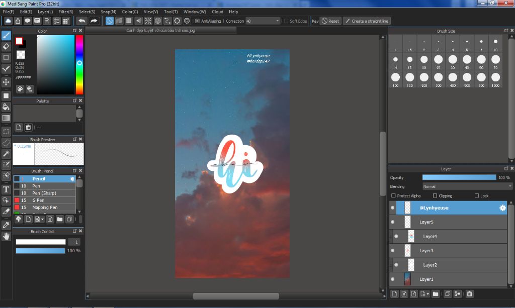
Task: Click the canvas horizontal scrollbar
Action: coord(236,296)
